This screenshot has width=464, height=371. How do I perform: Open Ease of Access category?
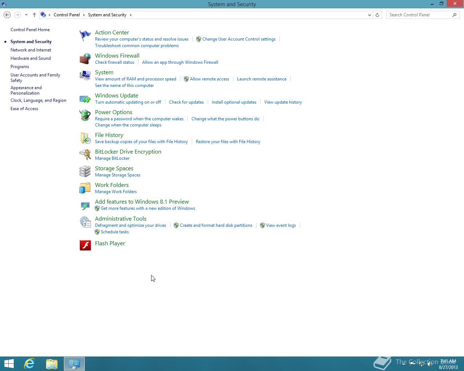click(24, 109)
